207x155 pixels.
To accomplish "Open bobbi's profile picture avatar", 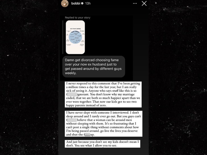I will click(65, 3).
